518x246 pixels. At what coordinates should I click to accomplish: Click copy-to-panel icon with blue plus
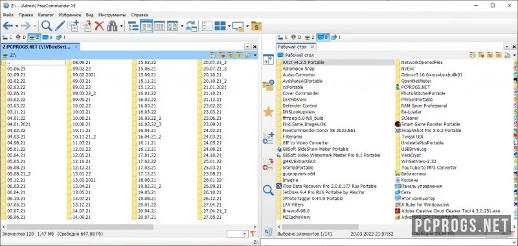[x=268, y=138]
